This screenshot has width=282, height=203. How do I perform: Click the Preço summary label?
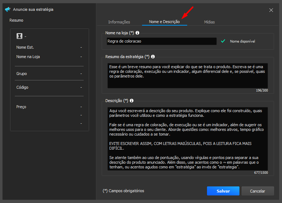click(21, 107)
